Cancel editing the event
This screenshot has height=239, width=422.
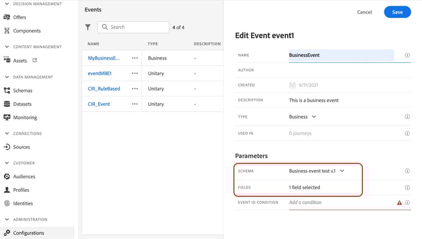click(x=365, y=12)
